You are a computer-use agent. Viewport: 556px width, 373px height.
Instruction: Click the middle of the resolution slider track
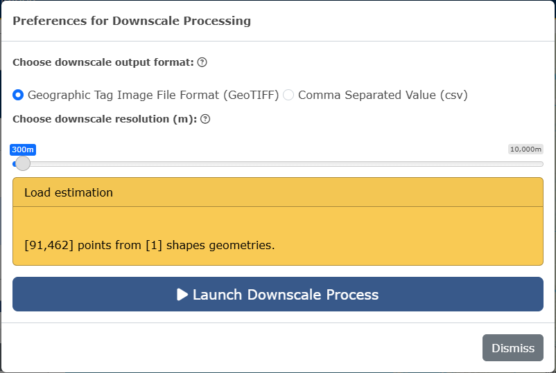coord(278,164)
